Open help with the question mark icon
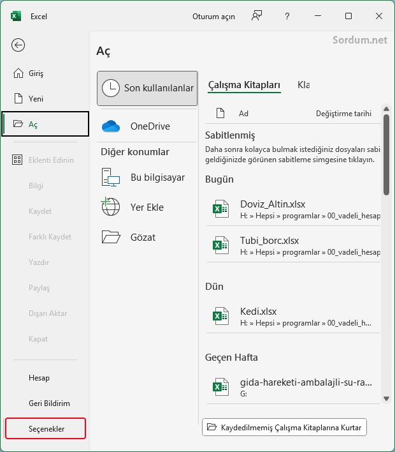This screenshot has height=452, width=395. pyautogui.click(x=287, y=16)
